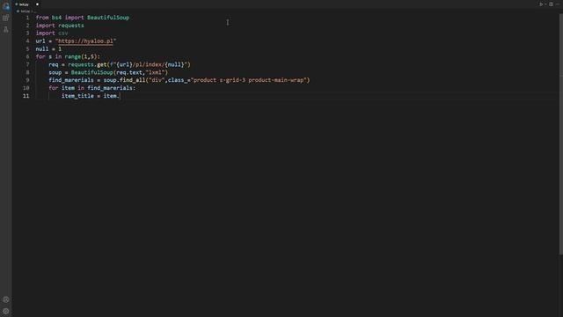Run the Python file with play button
This screenshot has height=317, width=563.
coord(541,4)
